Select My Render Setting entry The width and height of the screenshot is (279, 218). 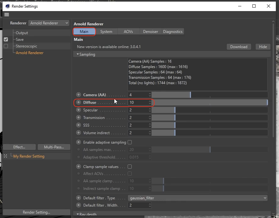click(29, 156)
